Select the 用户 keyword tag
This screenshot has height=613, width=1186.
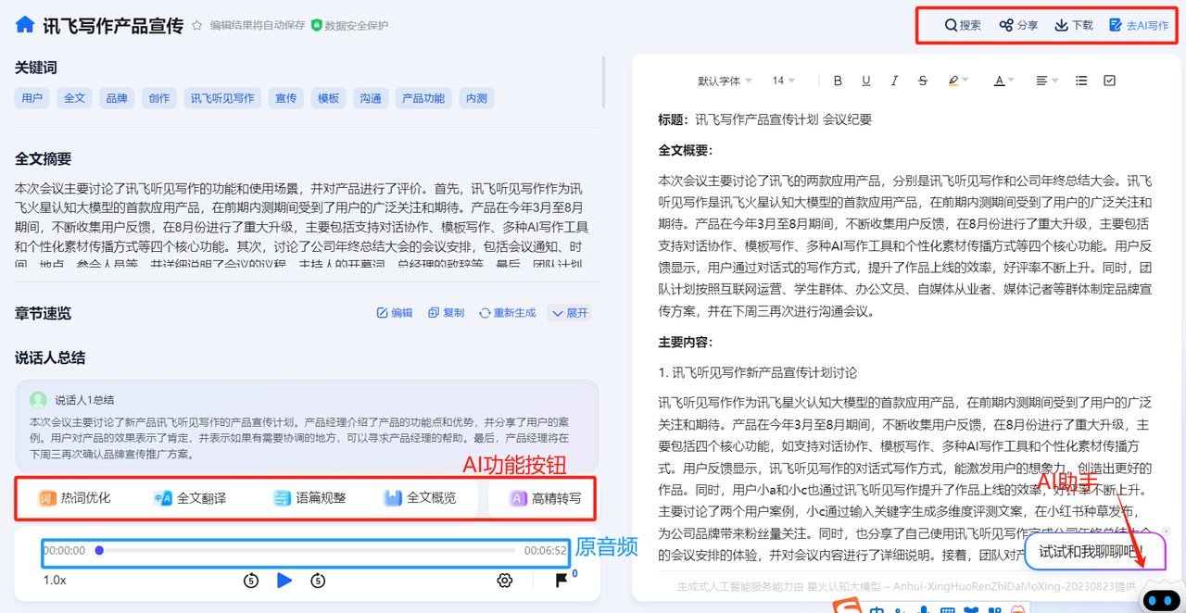[x=32, y=98]
